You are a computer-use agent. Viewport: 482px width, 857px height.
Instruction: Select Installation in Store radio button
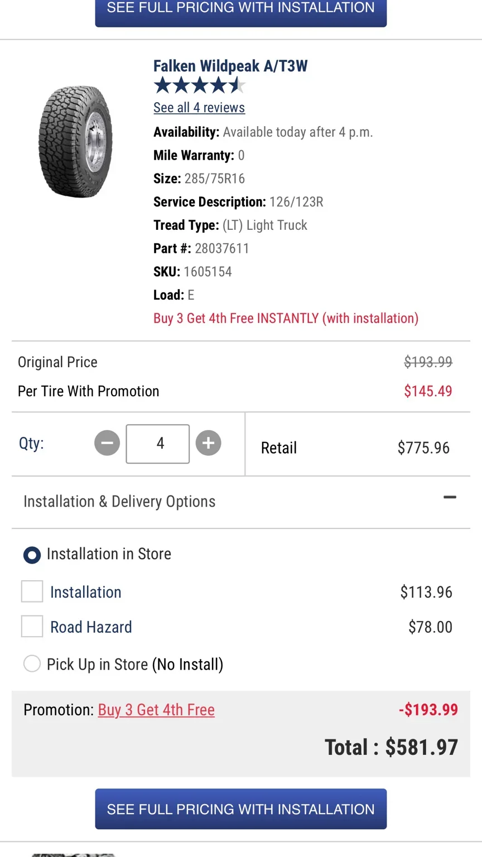tap(32, 555)
